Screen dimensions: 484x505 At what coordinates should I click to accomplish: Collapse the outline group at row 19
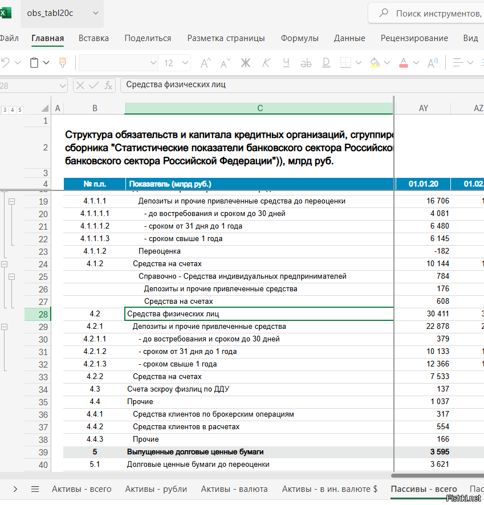(x=11, y=201)
